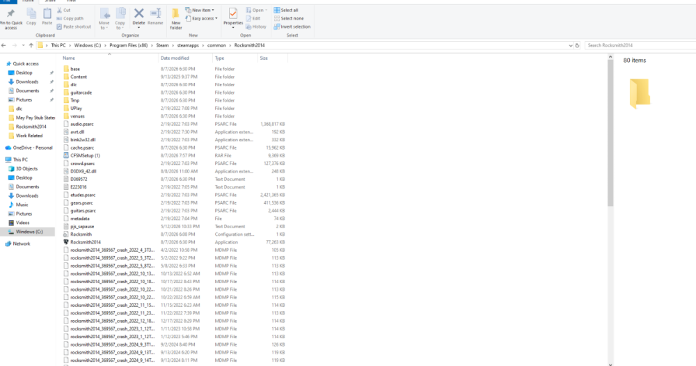The height and width of the screenshot is (366, 696).
Task: Click This PC in address breadcrumb
Action: click(x=58, y=45)
